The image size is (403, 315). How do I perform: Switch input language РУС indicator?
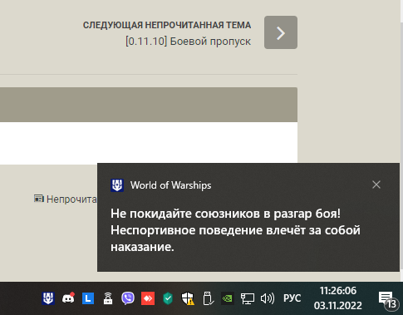(292, 298)
